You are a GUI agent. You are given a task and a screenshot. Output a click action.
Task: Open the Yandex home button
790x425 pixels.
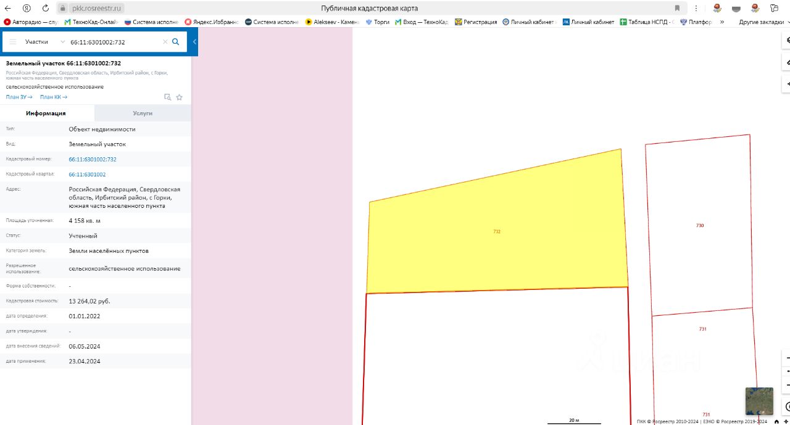point(27,8)
